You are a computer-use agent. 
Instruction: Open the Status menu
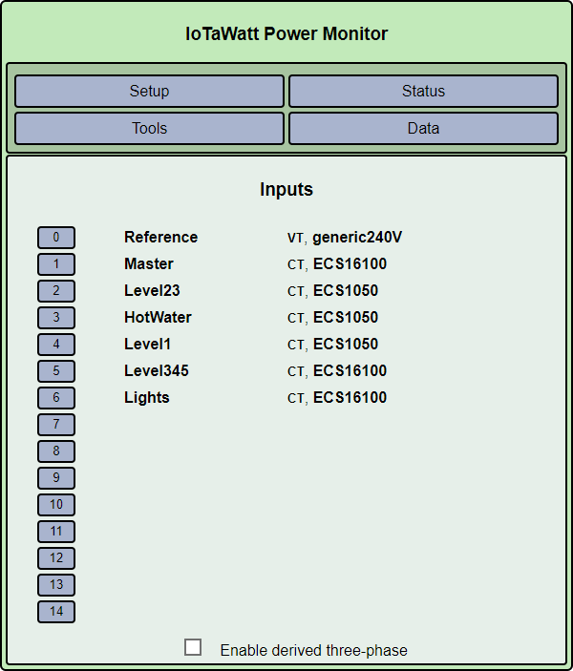[x=423, y=92]
